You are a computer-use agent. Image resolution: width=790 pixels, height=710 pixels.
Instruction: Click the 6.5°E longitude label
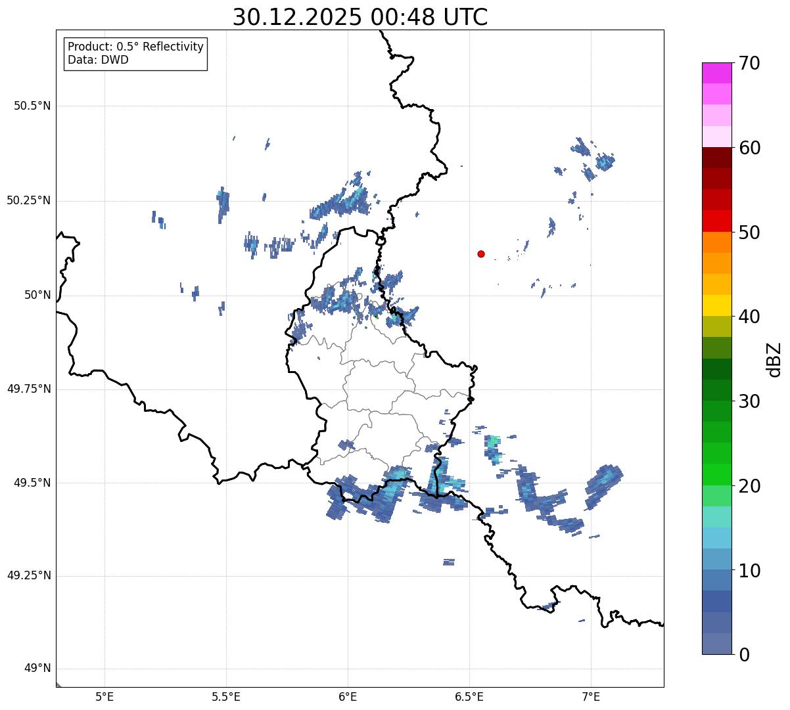(469, 696)
